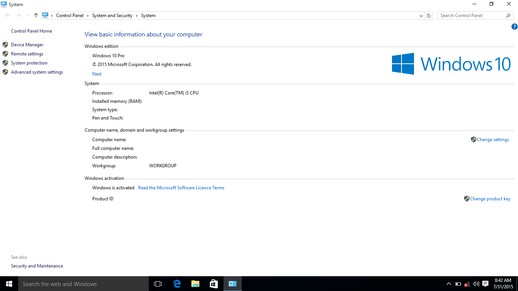Select System and Security breadcrumb

coord(112,16)
